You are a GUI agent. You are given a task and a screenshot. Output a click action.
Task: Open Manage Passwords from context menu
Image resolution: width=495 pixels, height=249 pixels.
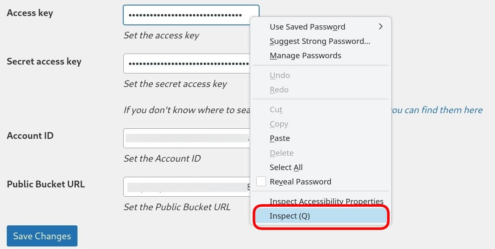coord(305,56)
